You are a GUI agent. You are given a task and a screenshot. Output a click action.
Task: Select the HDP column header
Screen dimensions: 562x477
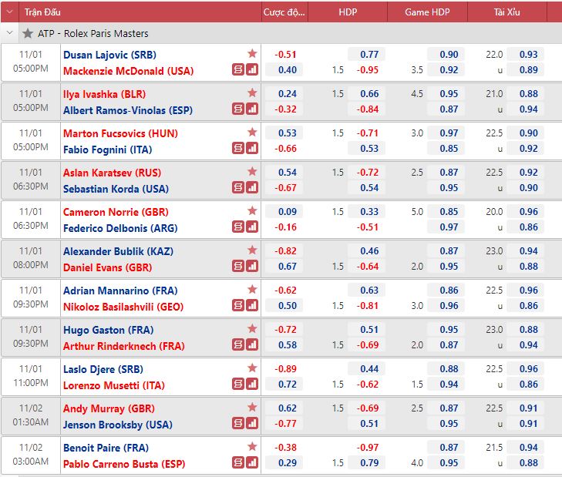[x=348, y=12]
